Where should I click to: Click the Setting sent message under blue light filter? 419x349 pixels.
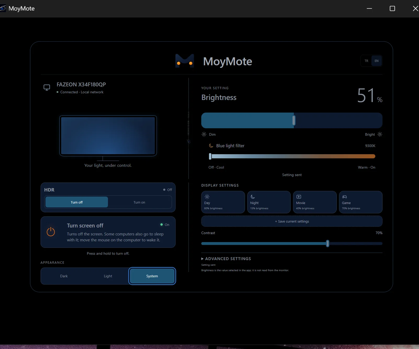292,175
